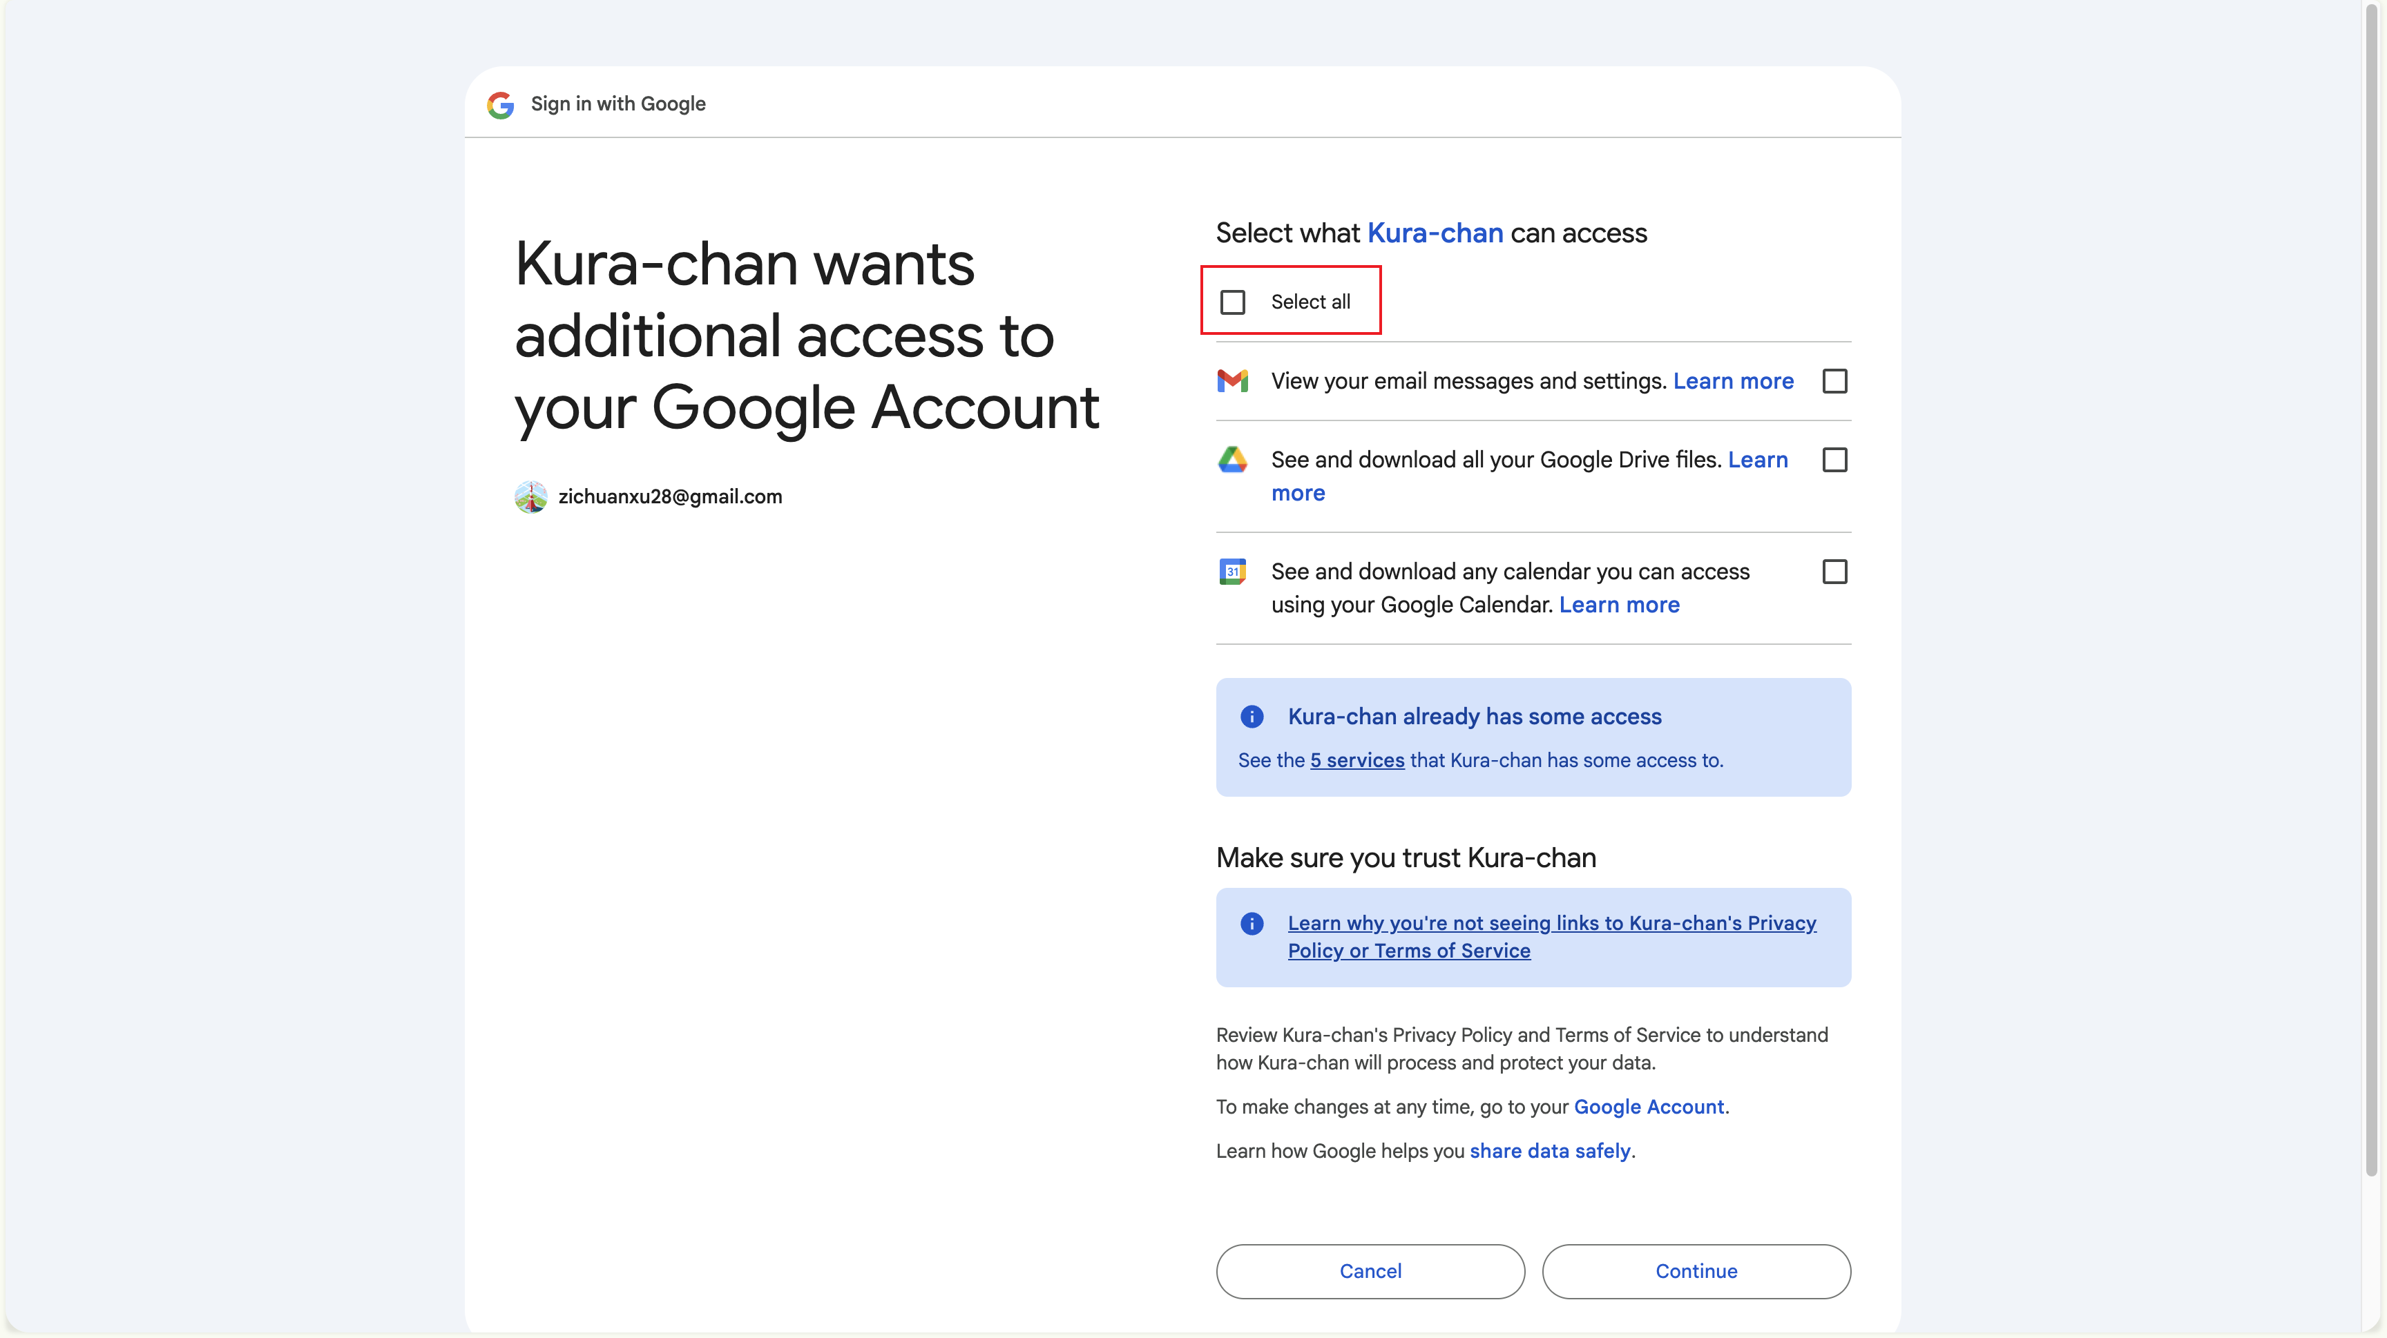
Task: Open the share data safely link
Action: 1551,1151
